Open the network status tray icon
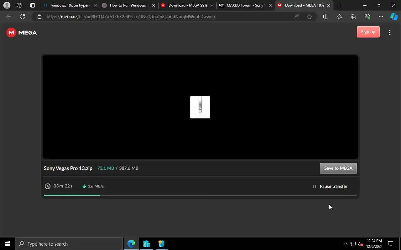401x250 pixels. click(353, 244)
